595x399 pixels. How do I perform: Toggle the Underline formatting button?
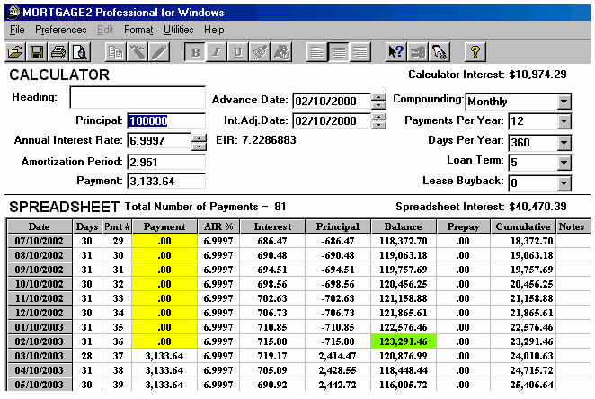pyautogui.click(x=238, y=51)
